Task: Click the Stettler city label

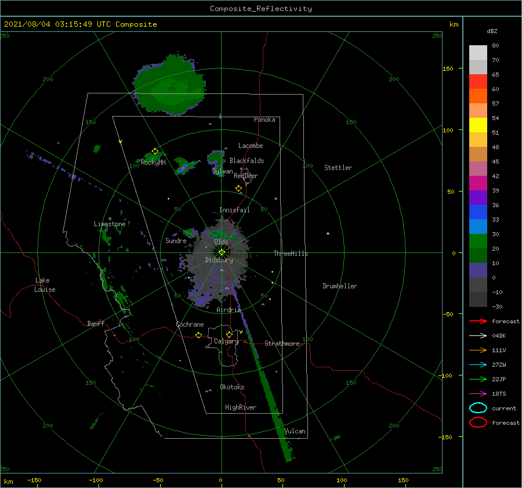Action: click(338, 168)
